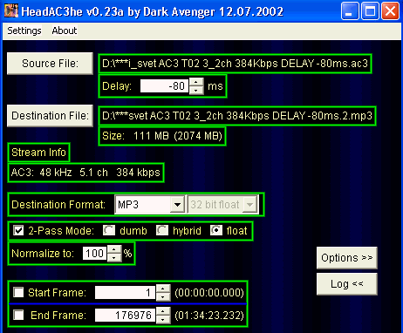The image size is (403, 333).
Task: Enable the End Frame checkbox
Action: (x=18, y=315)
